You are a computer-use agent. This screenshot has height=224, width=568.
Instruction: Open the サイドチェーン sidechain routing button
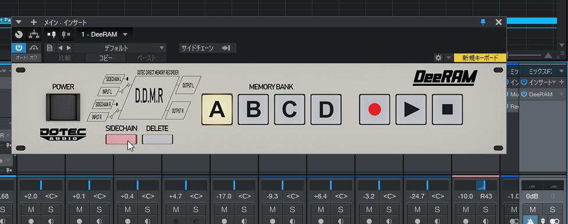208,48
